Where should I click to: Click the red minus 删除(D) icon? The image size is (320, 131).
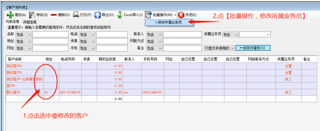pyautogui.click(x=54, y=15)
